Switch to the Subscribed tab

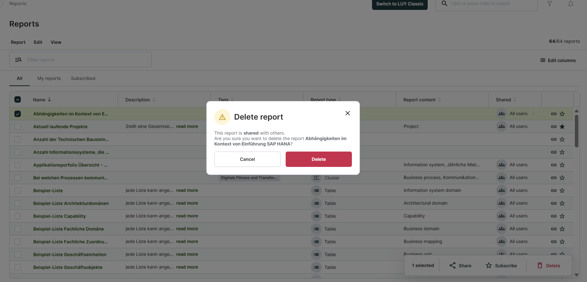83,78
